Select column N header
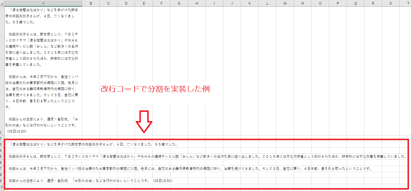Viewport: 411px width, 191px height. click(x=303, y=3)
